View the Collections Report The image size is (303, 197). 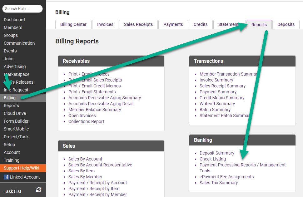pos(86,121)
